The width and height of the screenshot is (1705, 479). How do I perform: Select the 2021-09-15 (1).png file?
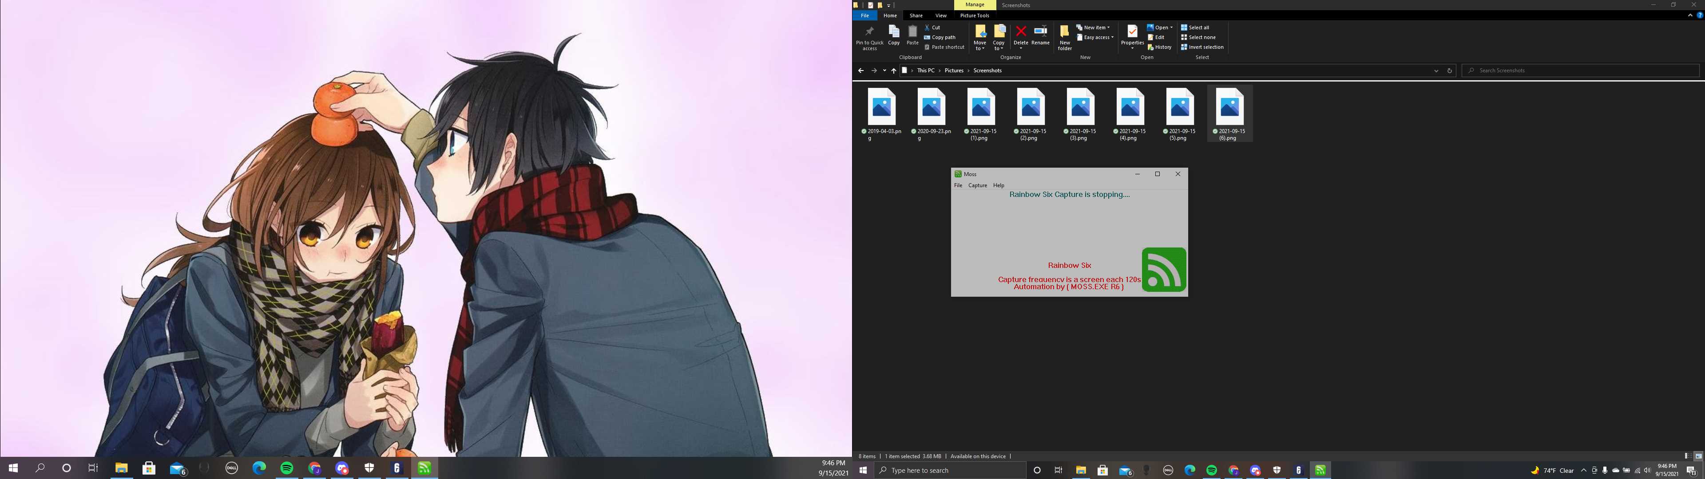[981, 114]
